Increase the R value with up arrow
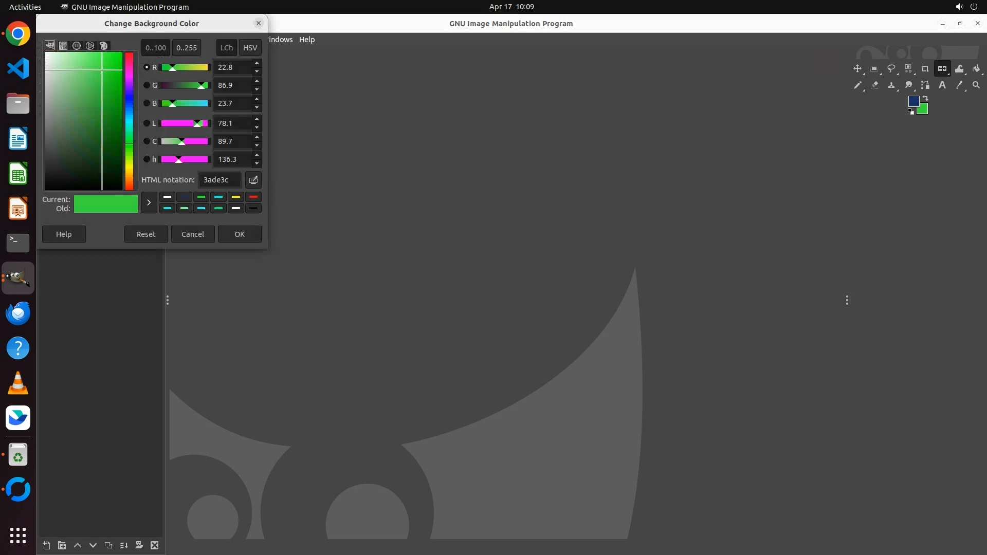The image size is (987, 555). 257,63
